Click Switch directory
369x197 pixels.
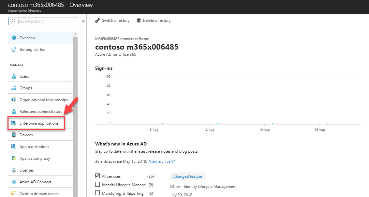112,21
